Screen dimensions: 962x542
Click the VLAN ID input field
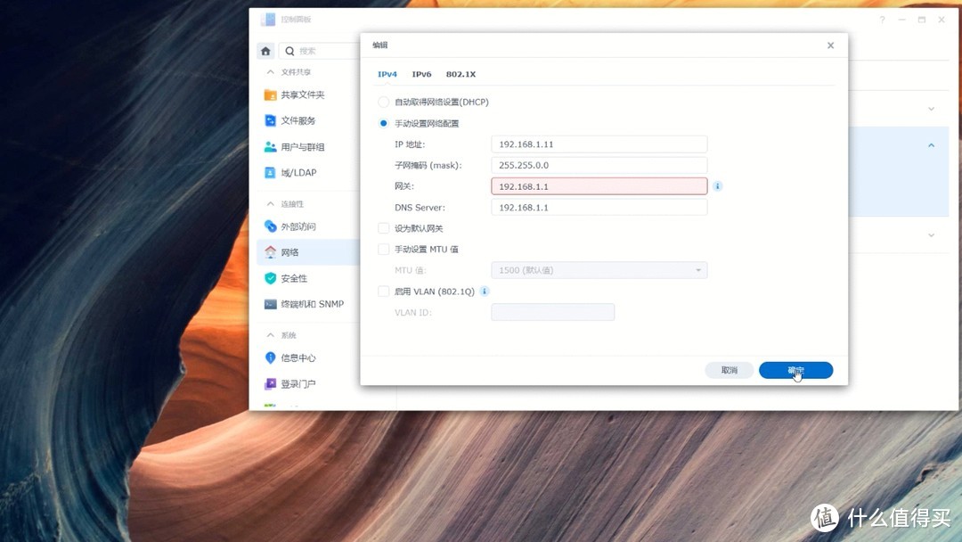(553, 312)
